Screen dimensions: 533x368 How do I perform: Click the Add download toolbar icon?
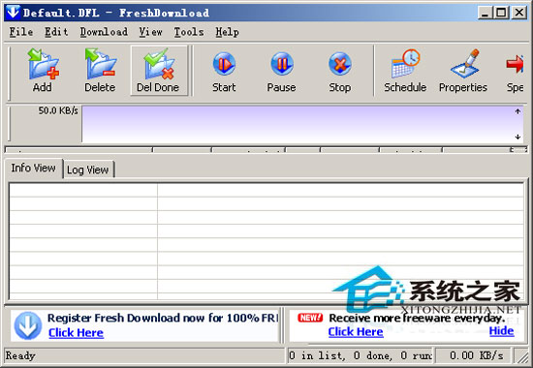(43, 64)
